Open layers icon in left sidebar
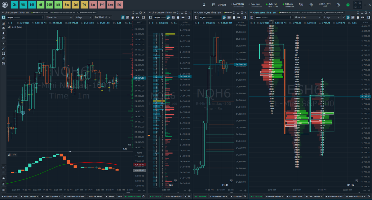 3,28
